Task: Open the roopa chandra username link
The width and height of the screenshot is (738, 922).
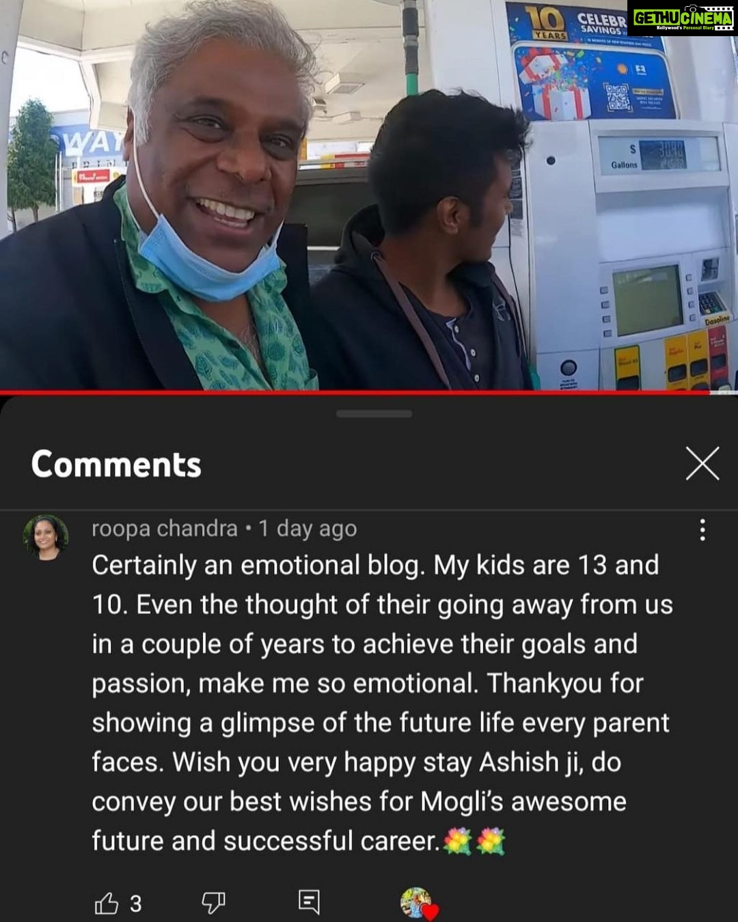Action: point(165,529)
